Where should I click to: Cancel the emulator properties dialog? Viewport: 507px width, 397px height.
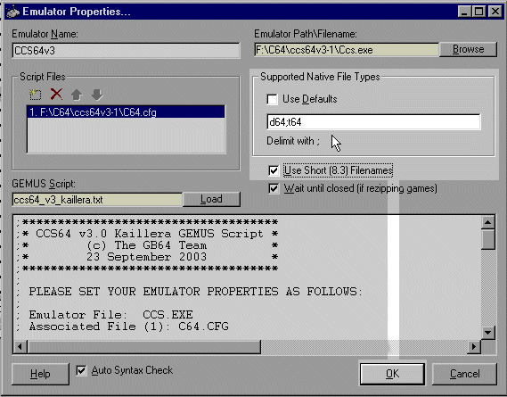click(464, 374)
